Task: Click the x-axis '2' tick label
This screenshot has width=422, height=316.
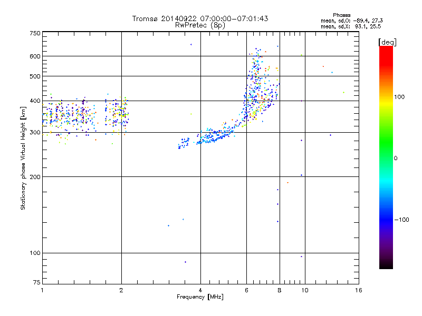Action: tap(121, 290)
